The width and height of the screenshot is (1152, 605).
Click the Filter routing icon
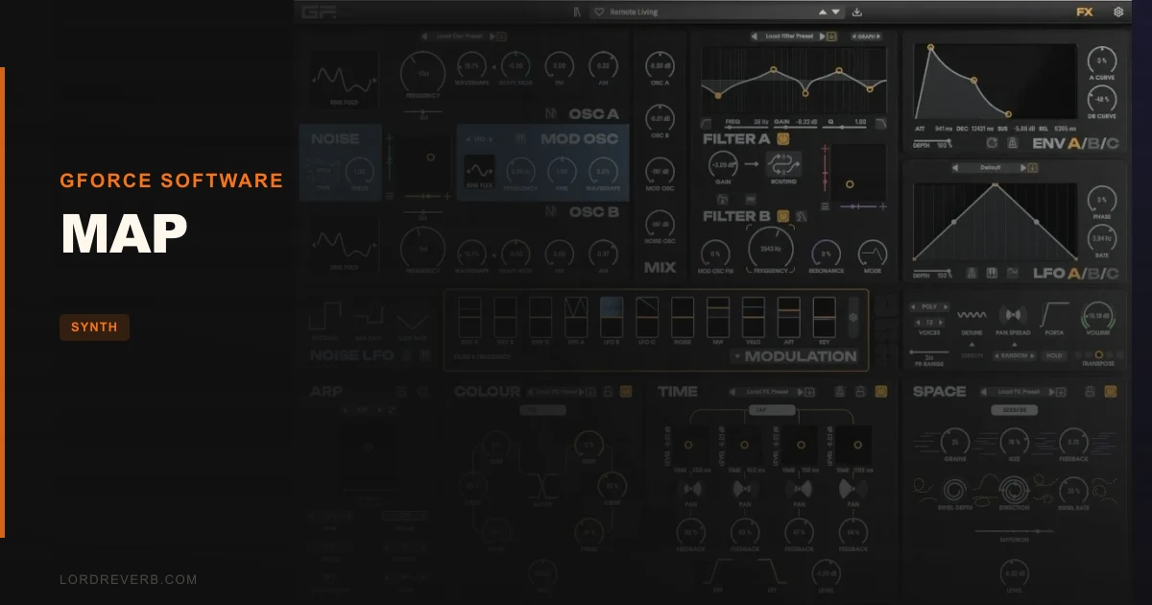tap(783, 165)
